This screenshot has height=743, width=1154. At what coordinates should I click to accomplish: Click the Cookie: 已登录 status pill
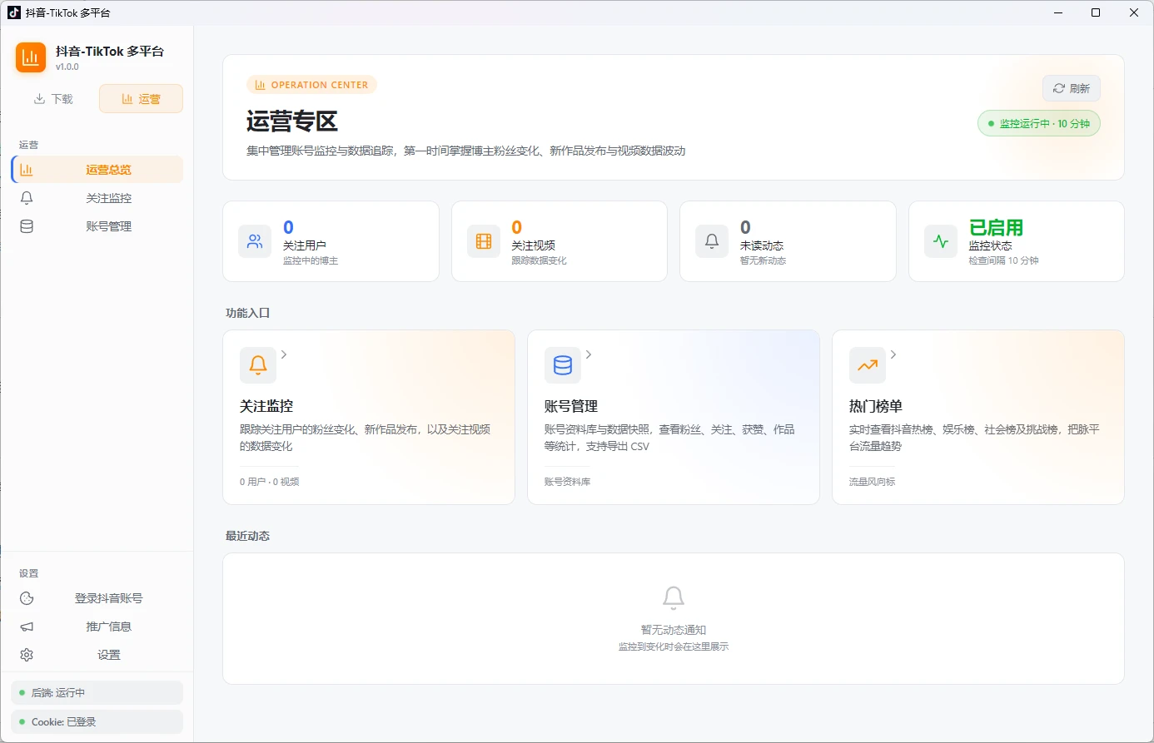[97, 721]
